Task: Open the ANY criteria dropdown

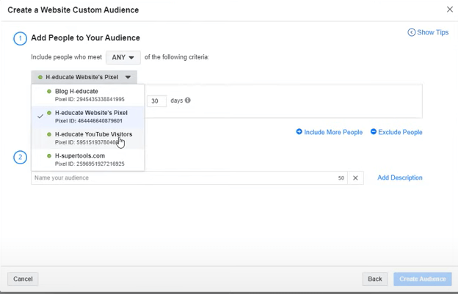Action: click(122, 57)
